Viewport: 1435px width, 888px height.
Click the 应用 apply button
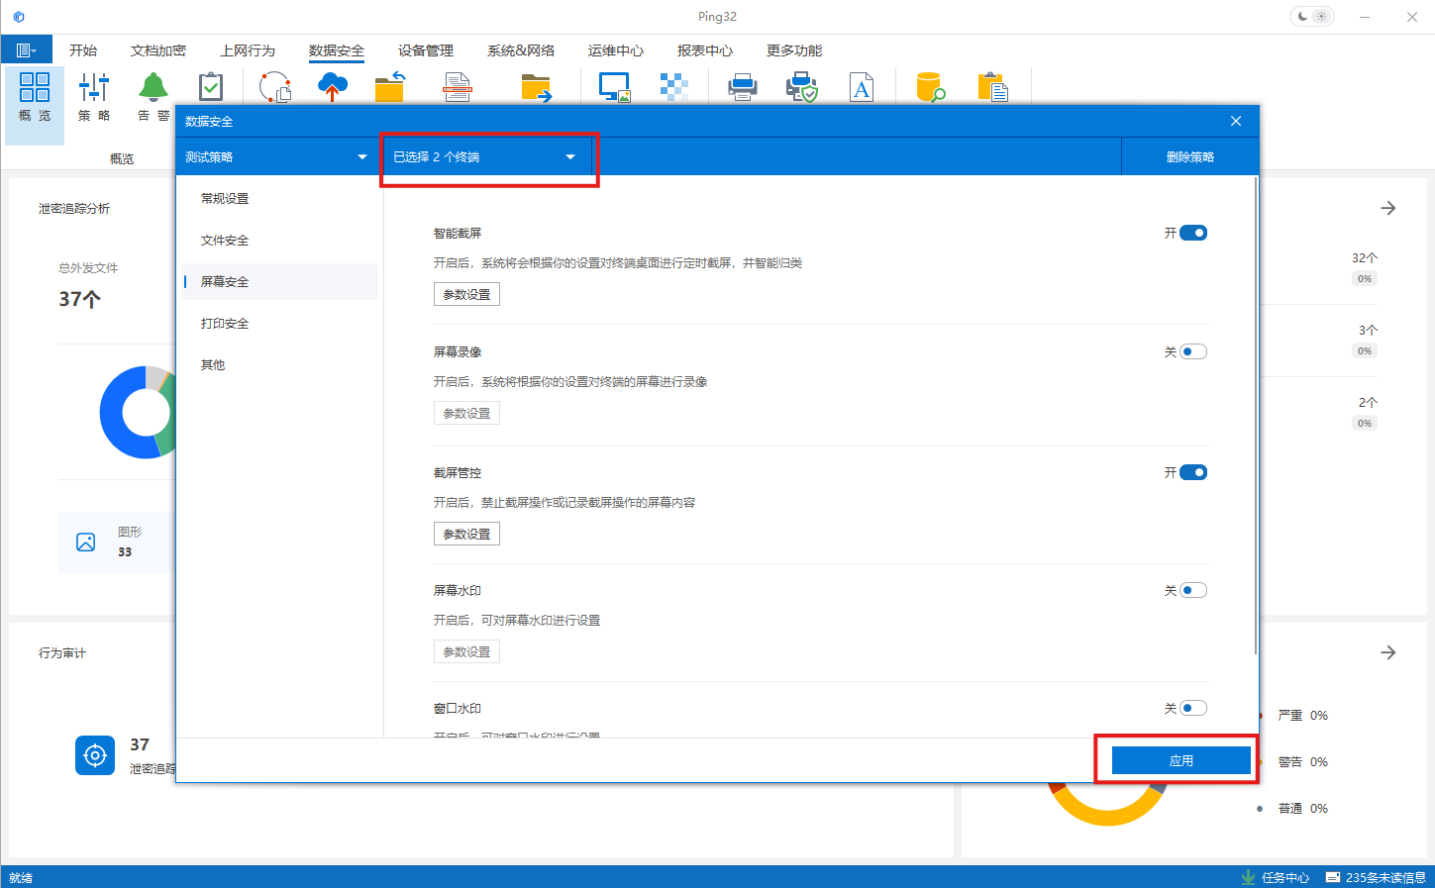[1179, 759]
